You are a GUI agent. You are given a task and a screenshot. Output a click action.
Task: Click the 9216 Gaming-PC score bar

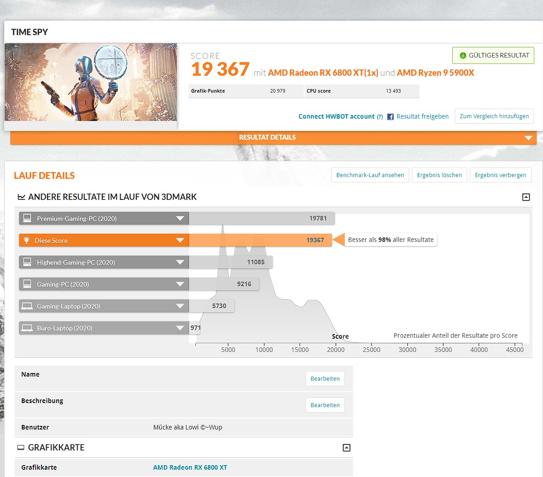pos(224,284)
